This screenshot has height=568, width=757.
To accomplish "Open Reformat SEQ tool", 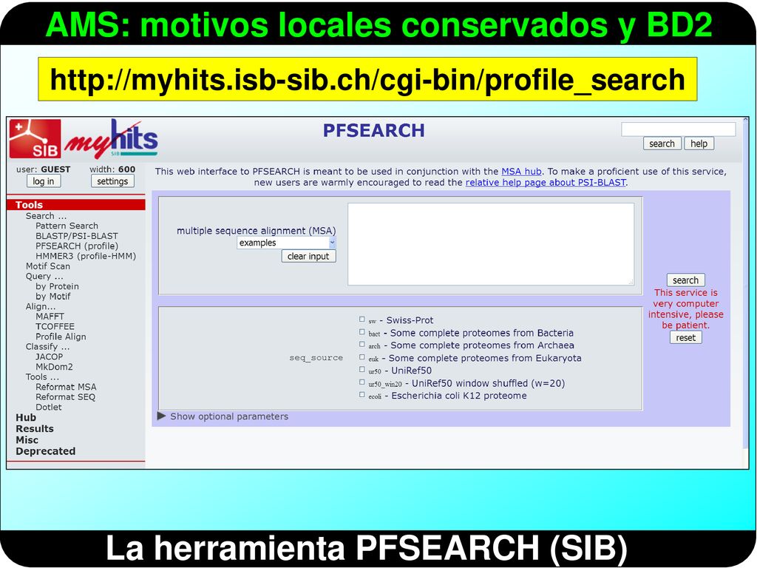I will coord(66,397).
